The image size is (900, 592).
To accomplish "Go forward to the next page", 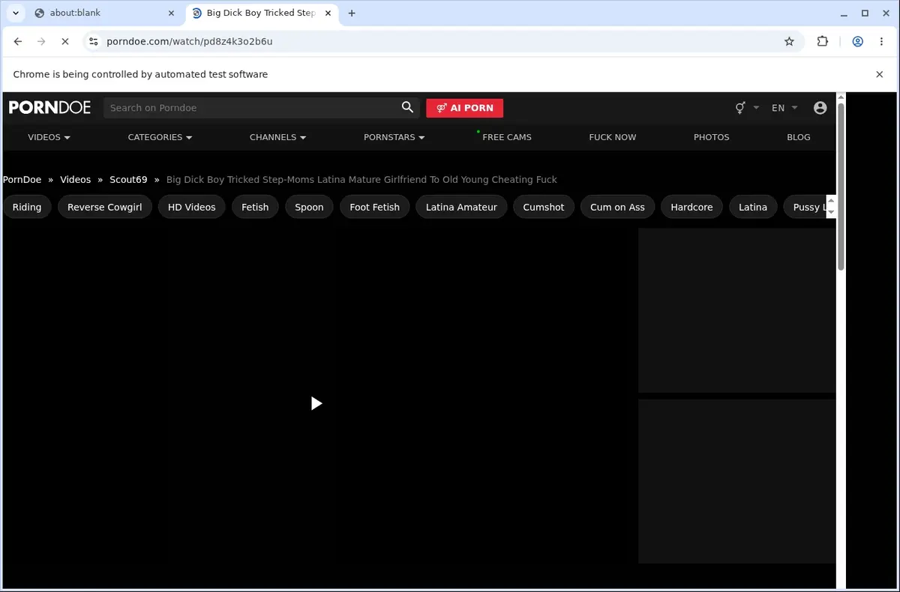I will [x=41, y=41].
